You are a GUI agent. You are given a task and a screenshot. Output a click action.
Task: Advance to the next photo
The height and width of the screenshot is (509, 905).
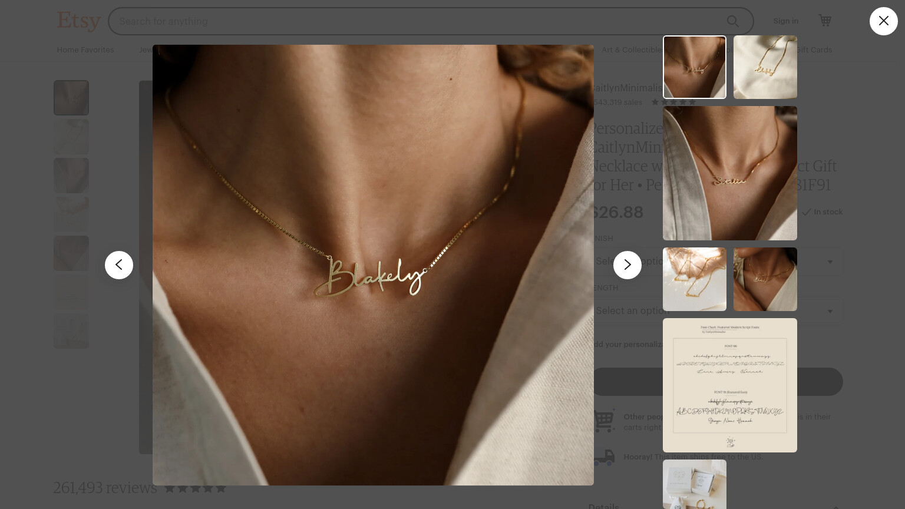tap(627, 265)
